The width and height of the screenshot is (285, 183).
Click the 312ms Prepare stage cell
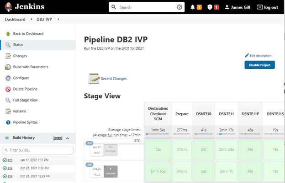click(x=182, y=150)
